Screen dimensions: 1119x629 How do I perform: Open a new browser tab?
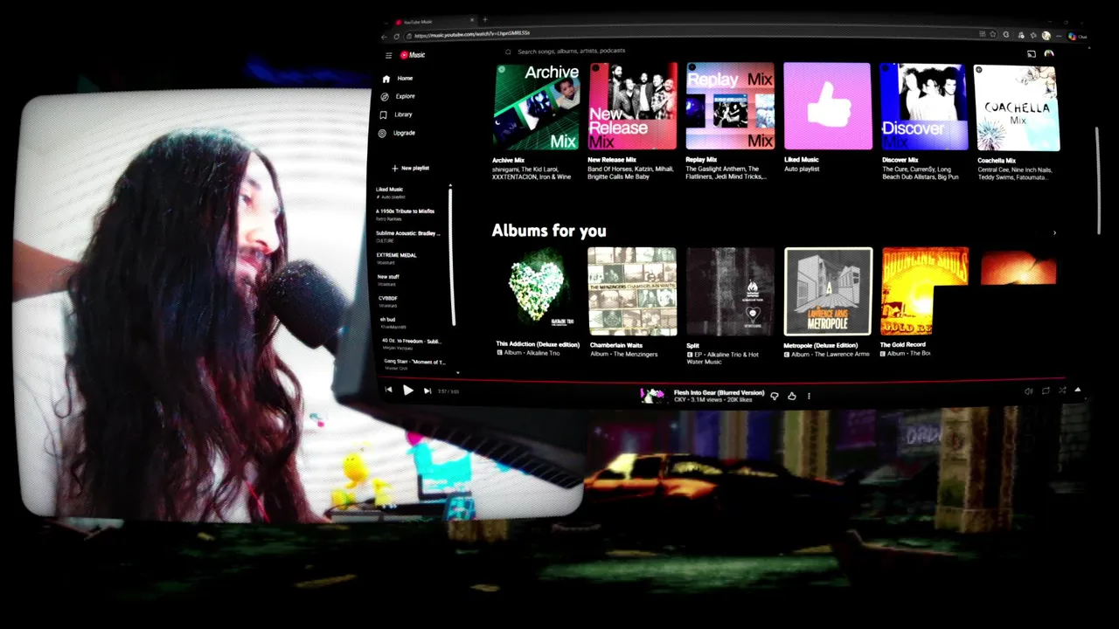click(x=485, y=20)
